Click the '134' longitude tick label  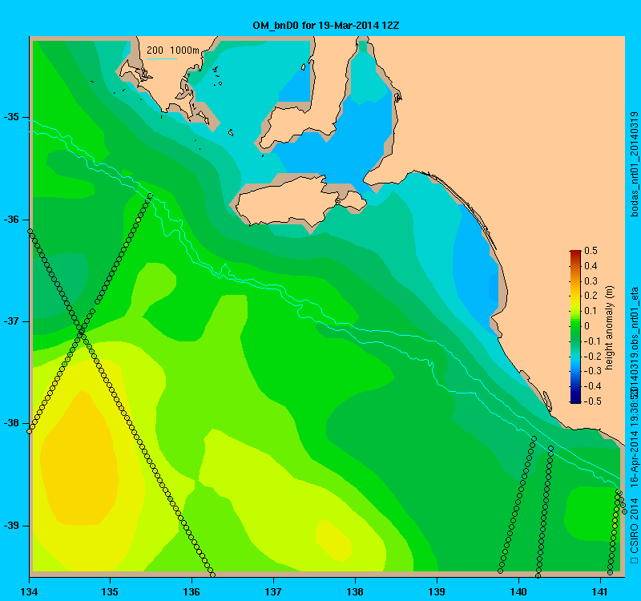coord(29,591)
